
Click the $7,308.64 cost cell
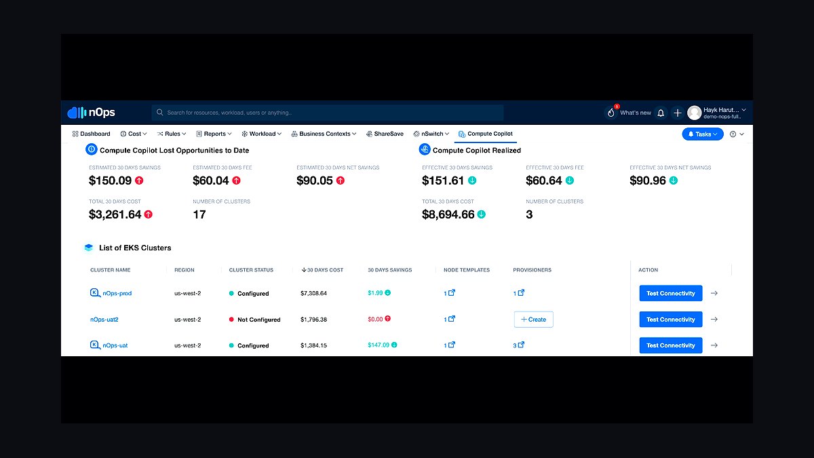pos(314,293)
